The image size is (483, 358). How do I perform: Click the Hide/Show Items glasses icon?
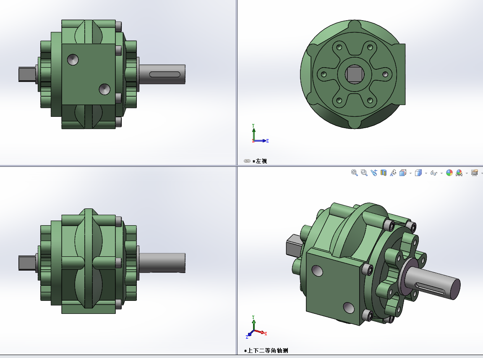pyautogui.click(x=434, y=173)
